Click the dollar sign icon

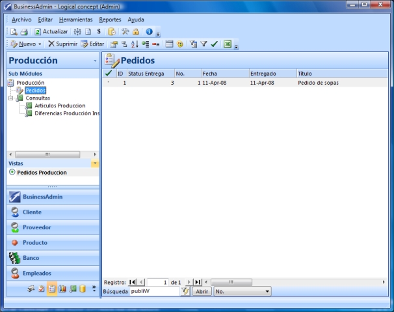(x=98, y=31)
